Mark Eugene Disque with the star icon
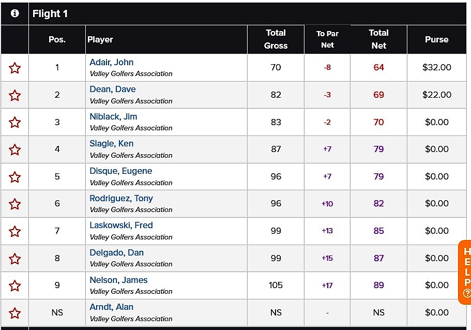 click(x=14, y=177)
